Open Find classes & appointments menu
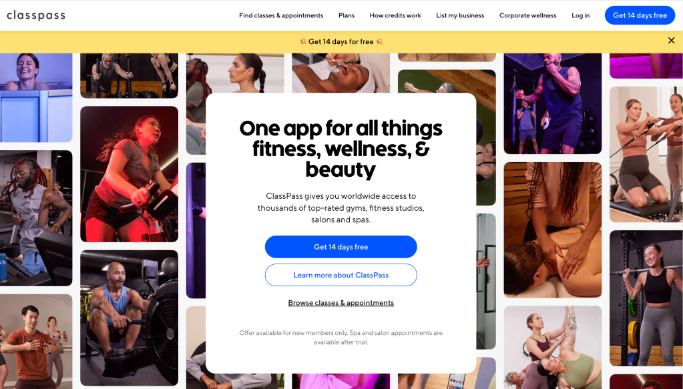This screenshot has height=389, width=683. pyautogui.click(x=281, y=15)
